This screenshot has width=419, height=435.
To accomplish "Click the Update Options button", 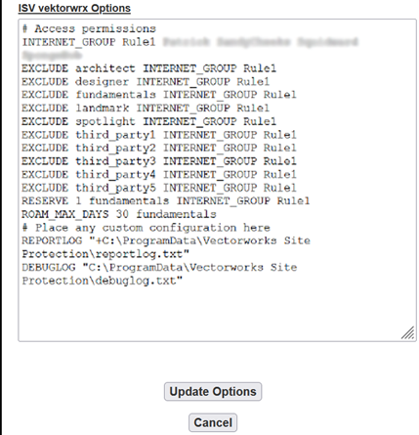I will pos(213,391).
